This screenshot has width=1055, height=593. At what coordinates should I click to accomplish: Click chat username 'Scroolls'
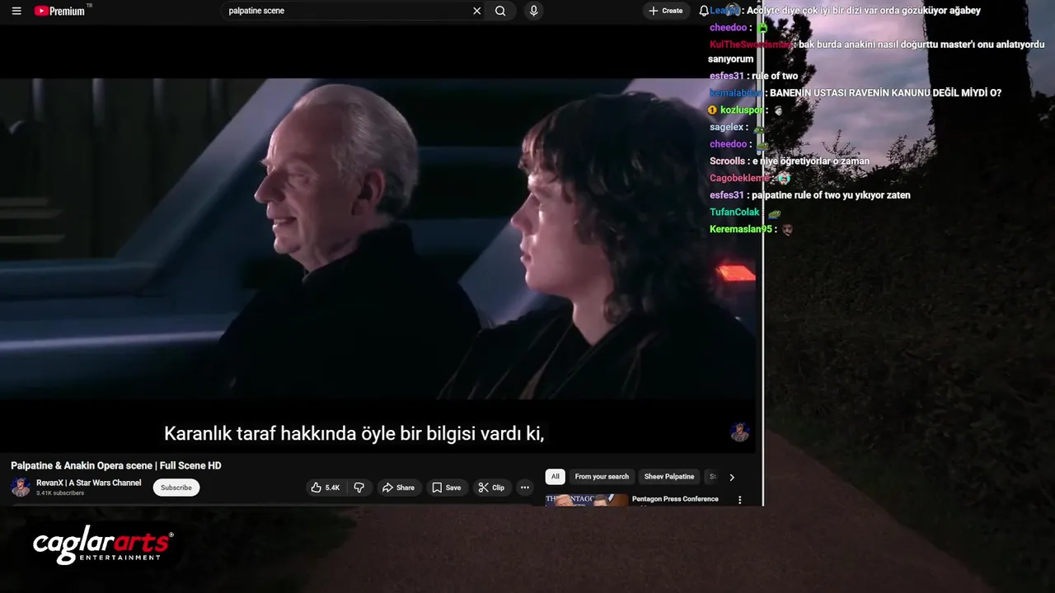click(x=728, y=161)
